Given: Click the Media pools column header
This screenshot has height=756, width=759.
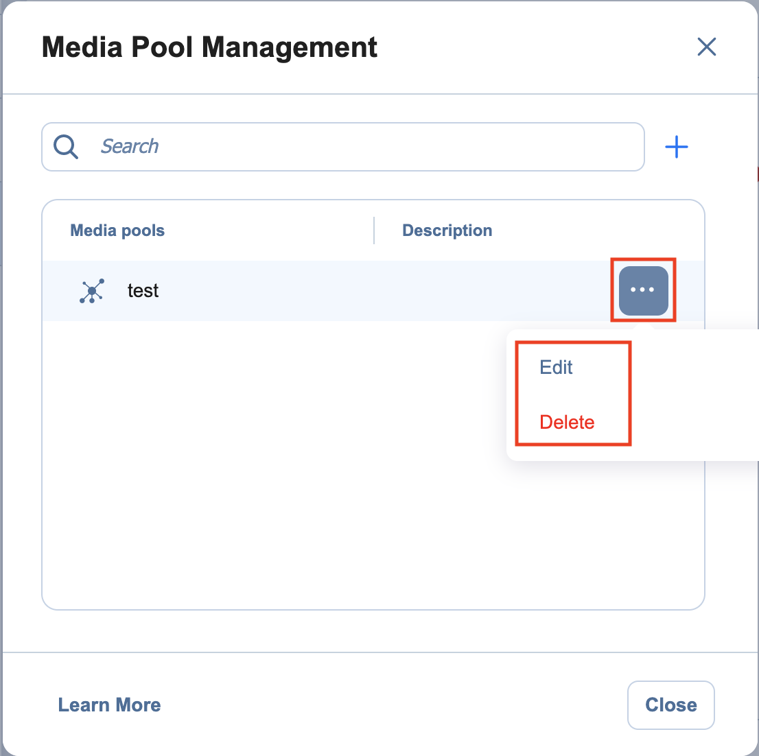Looking at the screenshot, I should (x=117, y=231).
